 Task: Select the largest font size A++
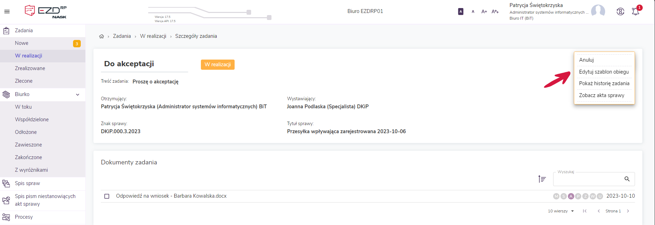[x=495, y=12]
